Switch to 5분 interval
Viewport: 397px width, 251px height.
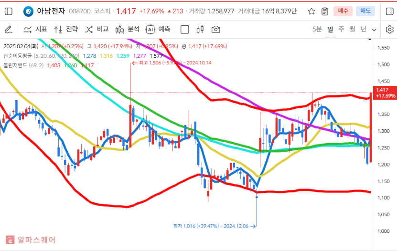click(x=317, y=29)
